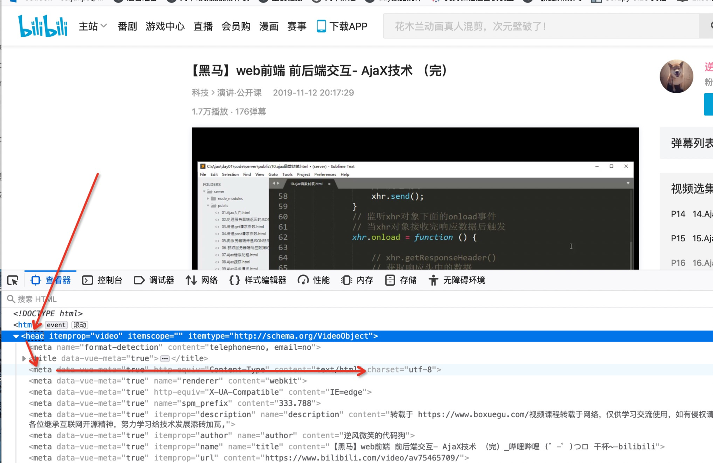
Task: Switch to the 查看器 inspector tab
Action: pos(51,280)
